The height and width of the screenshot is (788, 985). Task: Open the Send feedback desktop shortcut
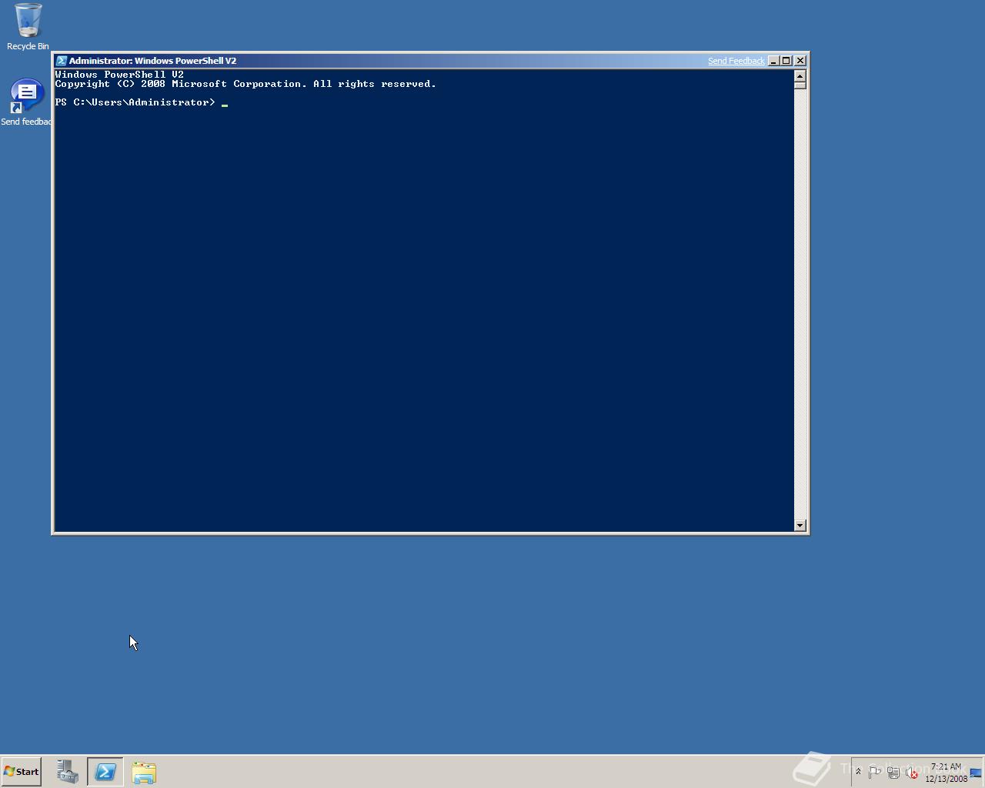[x=26, y=102]
